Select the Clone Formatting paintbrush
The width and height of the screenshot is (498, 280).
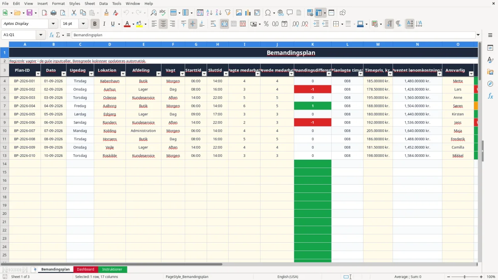106,13
